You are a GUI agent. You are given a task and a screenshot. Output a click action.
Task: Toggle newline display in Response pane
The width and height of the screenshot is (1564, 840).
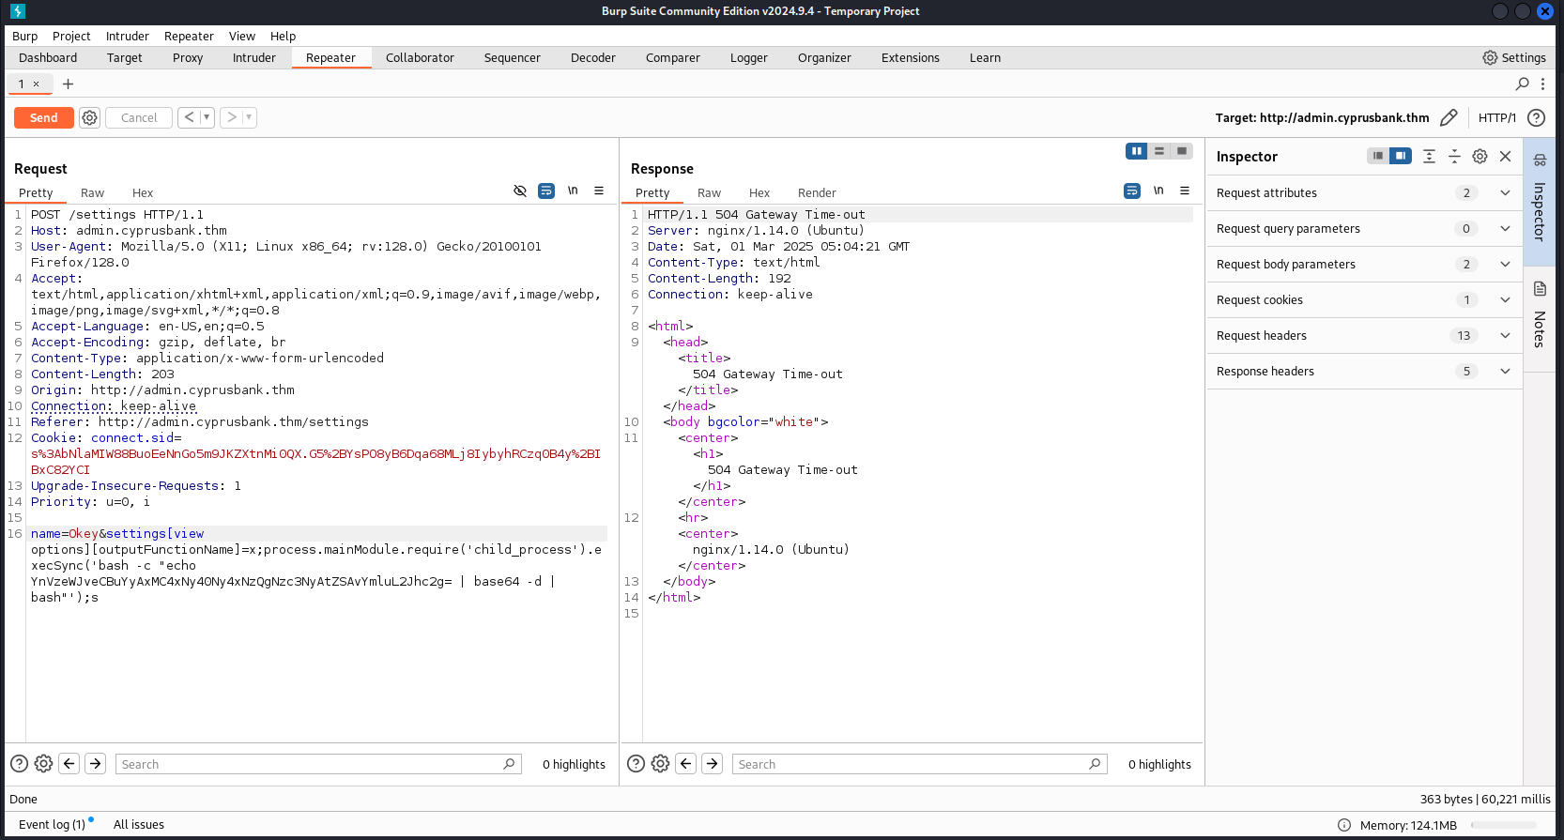pyautogui.click(x=1158, y=191)
